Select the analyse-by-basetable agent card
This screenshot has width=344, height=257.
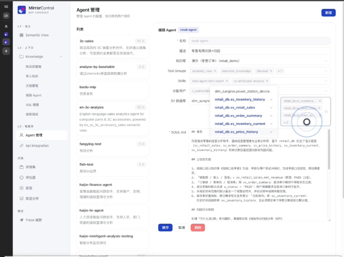pos(113,70)
